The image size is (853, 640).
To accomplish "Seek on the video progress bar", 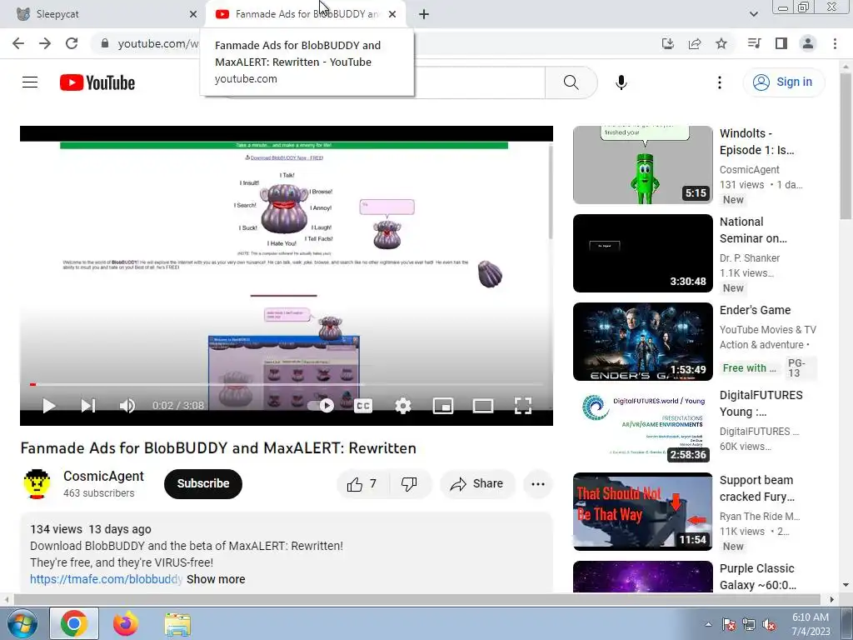I will [287, 385].
